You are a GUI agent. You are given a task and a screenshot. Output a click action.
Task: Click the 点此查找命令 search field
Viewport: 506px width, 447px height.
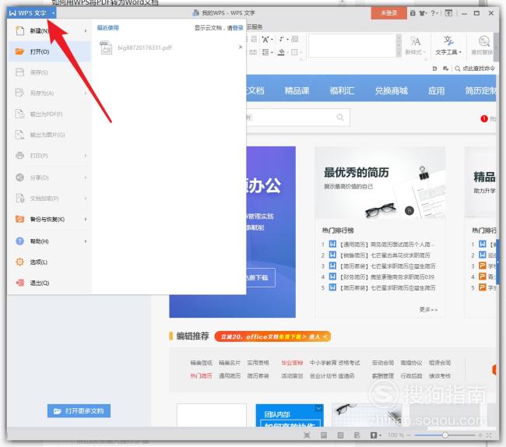(476, 69)
